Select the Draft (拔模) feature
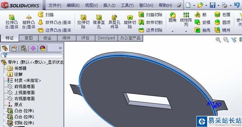 click(202, 23)
